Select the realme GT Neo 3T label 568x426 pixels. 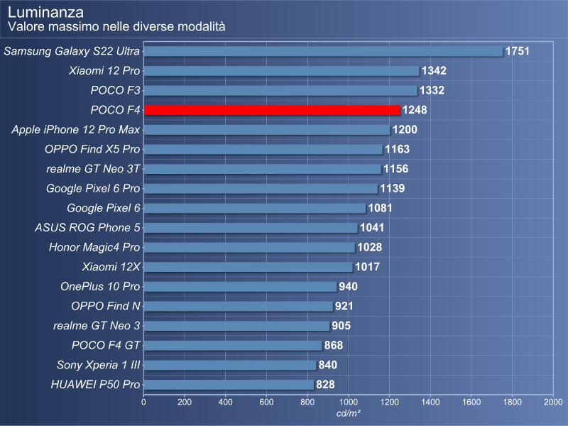[x=93, y=169]
